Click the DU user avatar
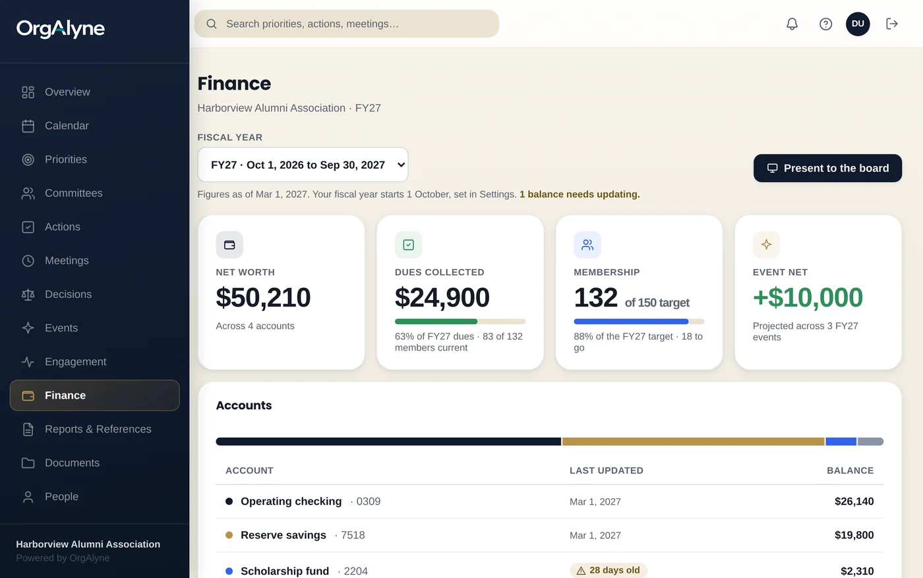The image size is (923, 578). (858, 24)
